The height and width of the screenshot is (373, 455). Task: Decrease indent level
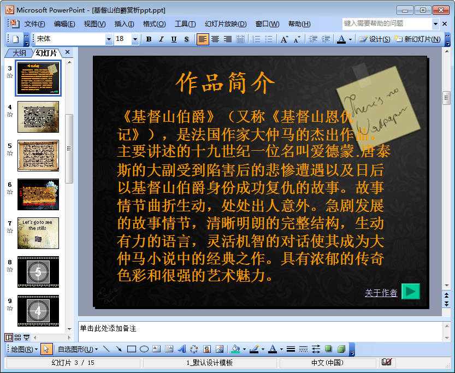(x=313, y=39)
